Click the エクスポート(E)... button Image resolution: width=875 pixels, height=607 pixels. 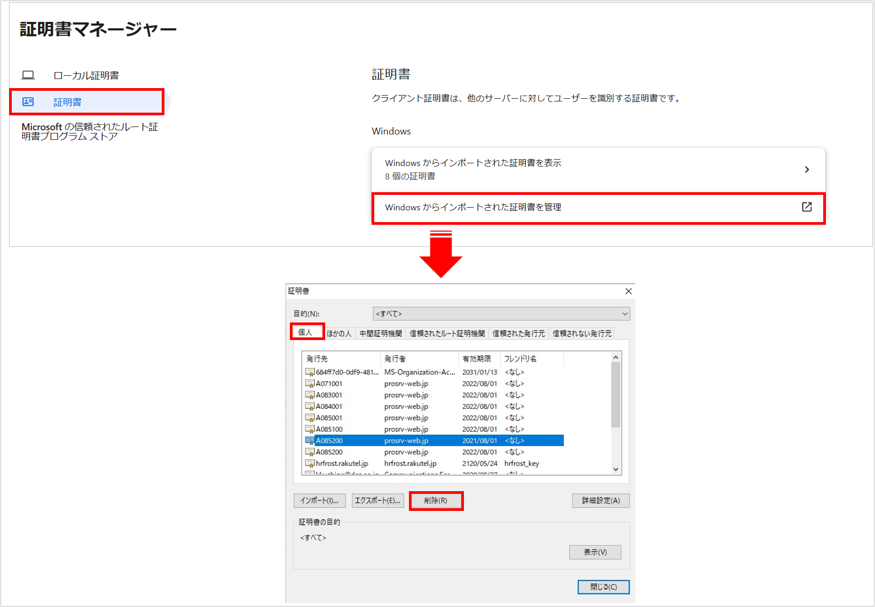coord(377,501)
